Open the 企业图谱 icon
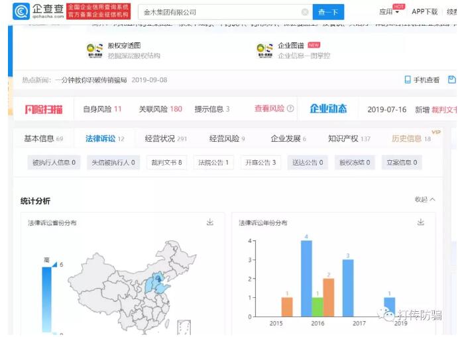Viewport: 458px width, 337px height. pyautogui.click(x=264, y=51)
